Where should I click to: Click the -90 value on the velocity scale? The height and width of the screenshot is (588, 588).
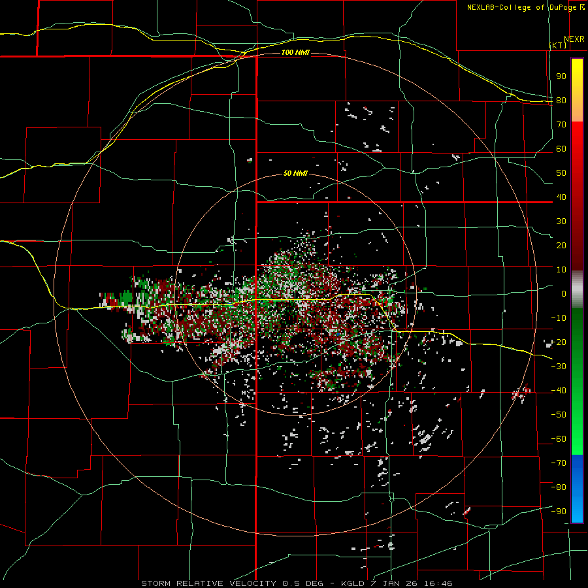click(559, 512)
